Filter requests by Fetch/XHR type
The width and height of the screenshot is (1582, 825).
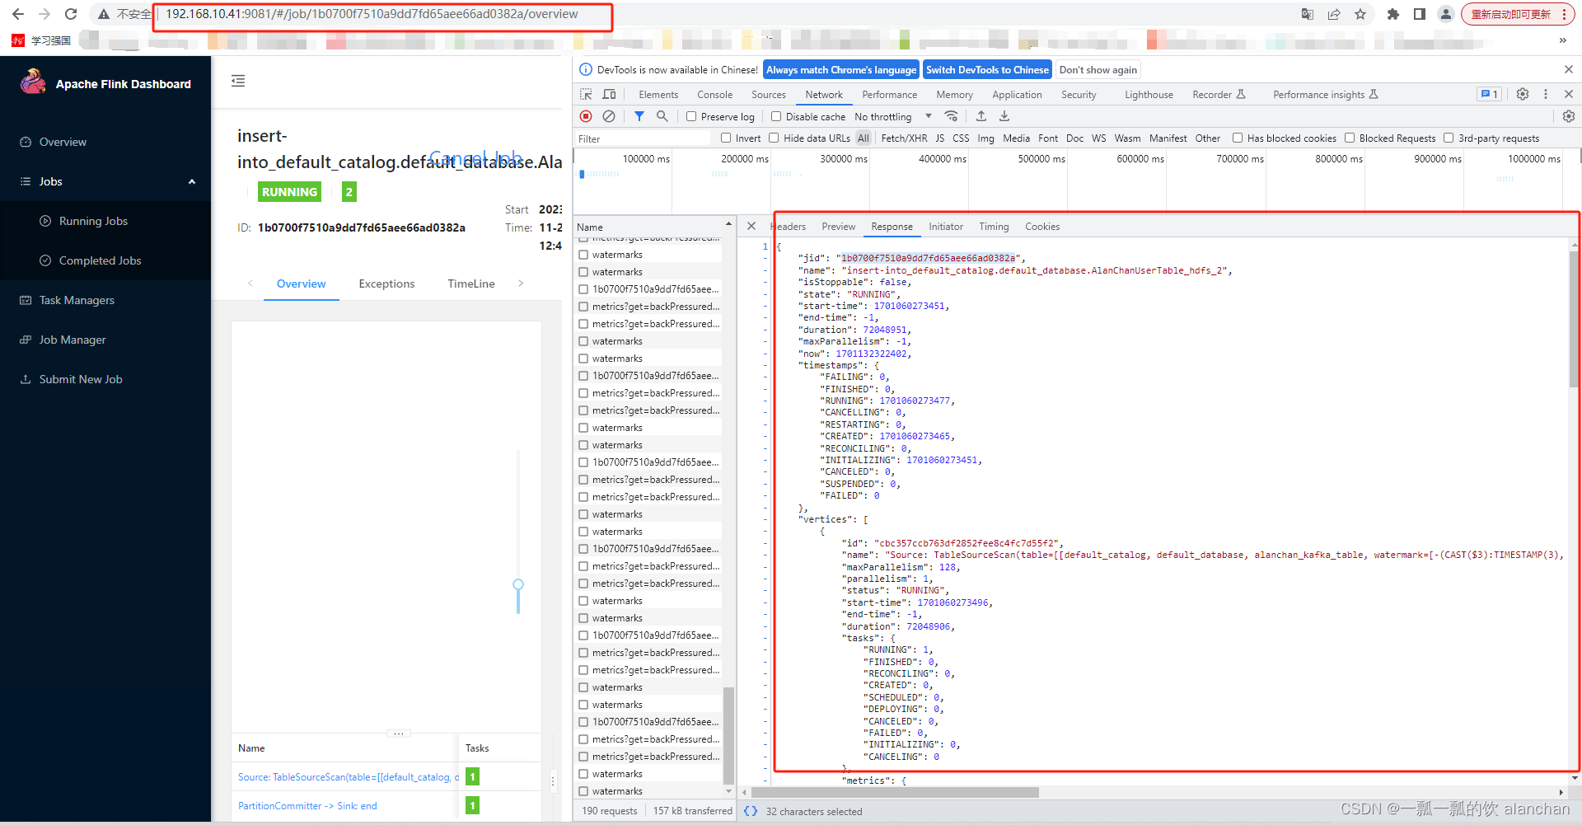[904, 138]
